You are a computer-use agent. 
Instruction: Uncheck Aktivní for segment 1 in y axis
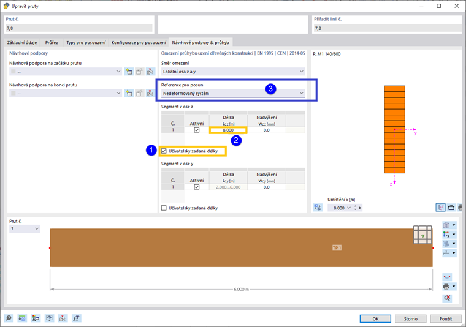coord(196,187)
